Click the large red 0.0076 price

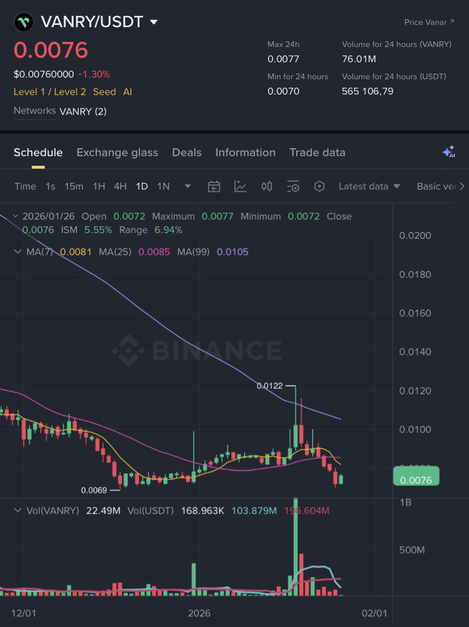click(51, 50)
